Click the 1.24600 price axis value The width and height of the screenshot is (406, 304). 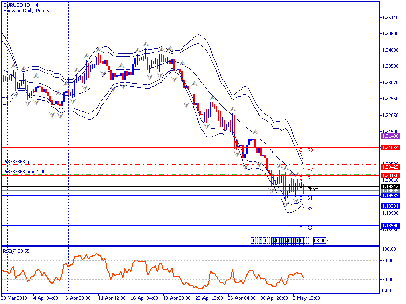[390, 33]
